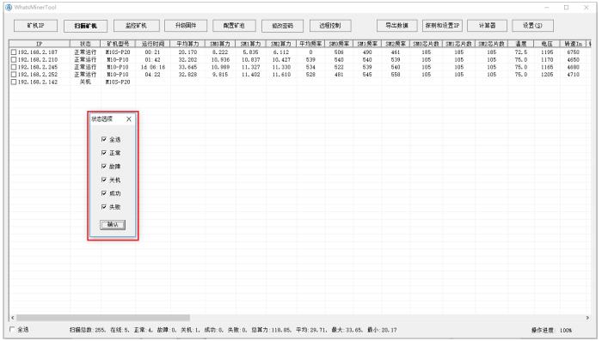Screen dimensions: 602x341
Task: Open the 配置矿池 (configure pool) function
Action: tap(234, 26)
